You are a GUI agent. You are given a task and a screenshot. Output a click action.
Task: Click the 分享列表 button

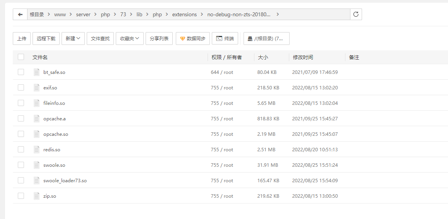(x=159, y=39)
